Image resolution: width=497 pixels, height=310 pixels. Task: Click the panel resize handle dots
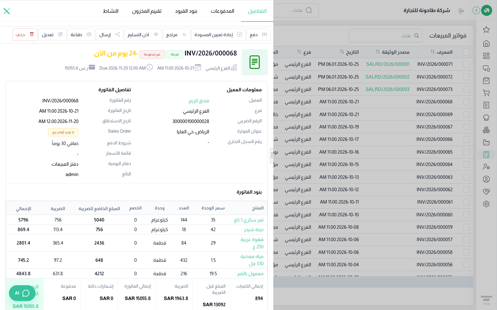pyautogui.click(x=272, y=155)
